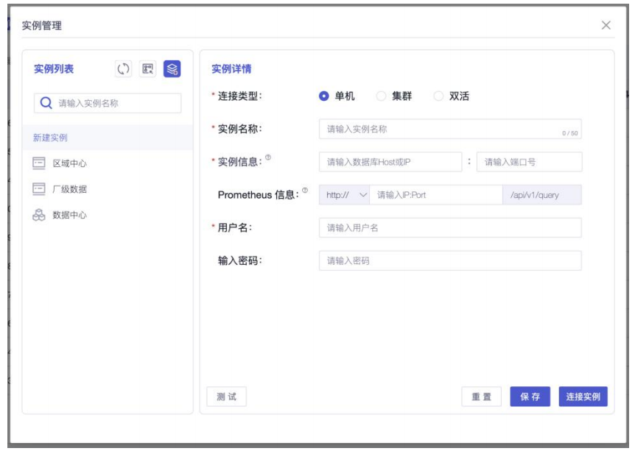Screen dimensions: 635x451
Task: Click the magnifier icon in search box
Action: click(45, 104)
